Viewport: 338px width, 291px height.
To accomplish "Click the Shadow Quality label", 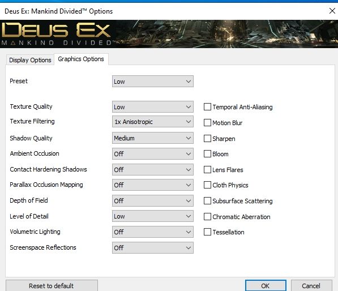I will click(31, 138).
